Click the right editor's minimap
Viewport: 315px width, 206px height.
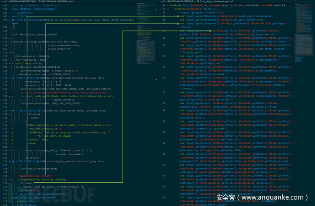point(303,27)
